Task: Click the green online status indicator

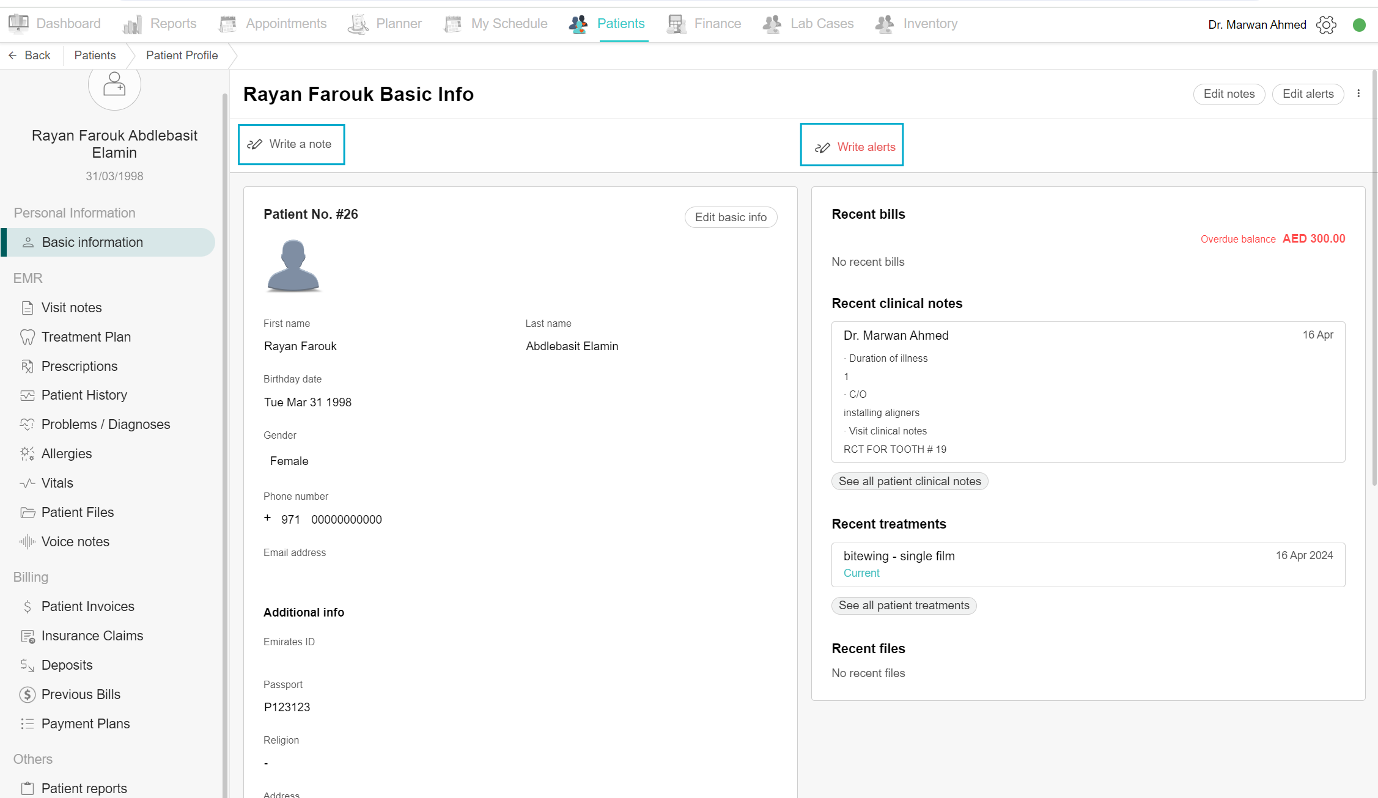Action: pos(1359,25)
